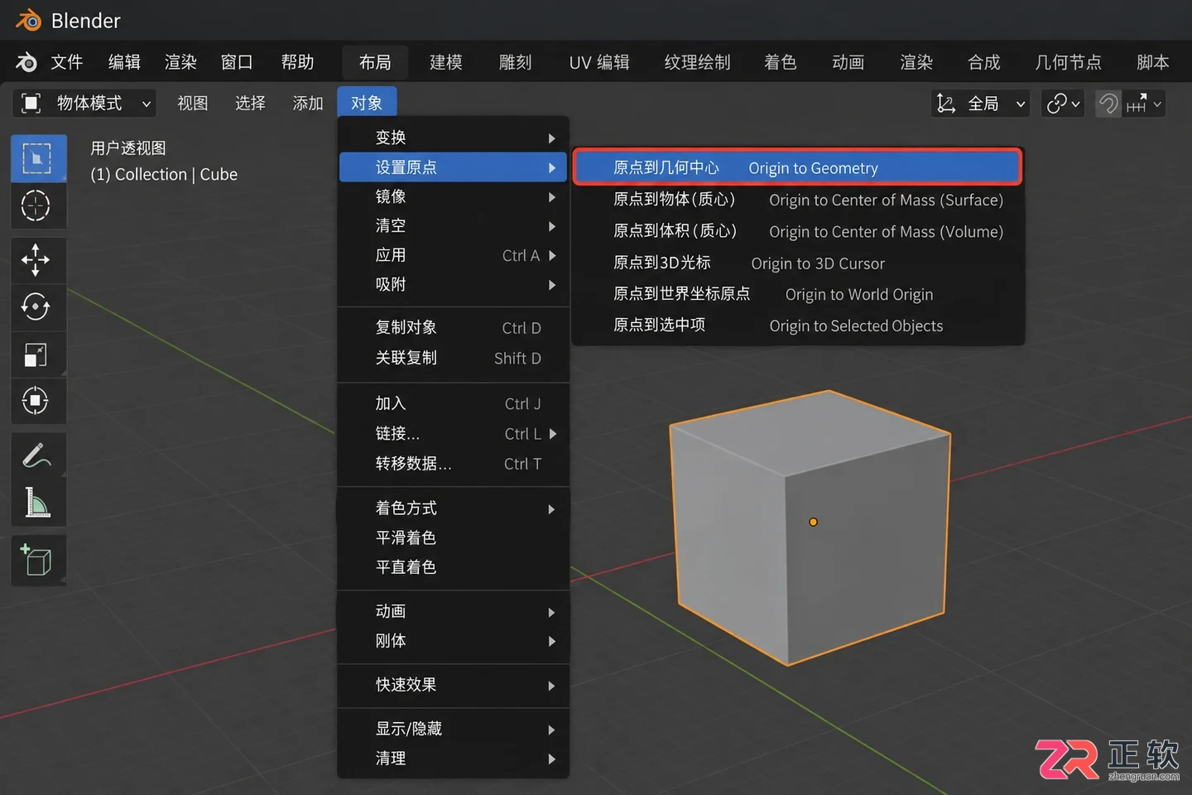Expand the 吸附 submenu
Screen dimensions: 1192x795
(x=454, y=284)
